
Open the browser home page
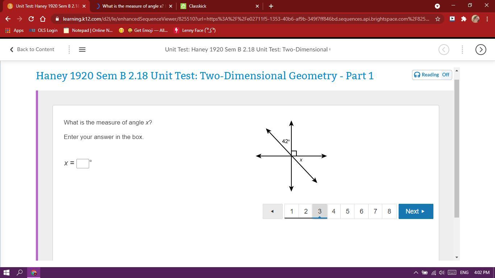43,19
